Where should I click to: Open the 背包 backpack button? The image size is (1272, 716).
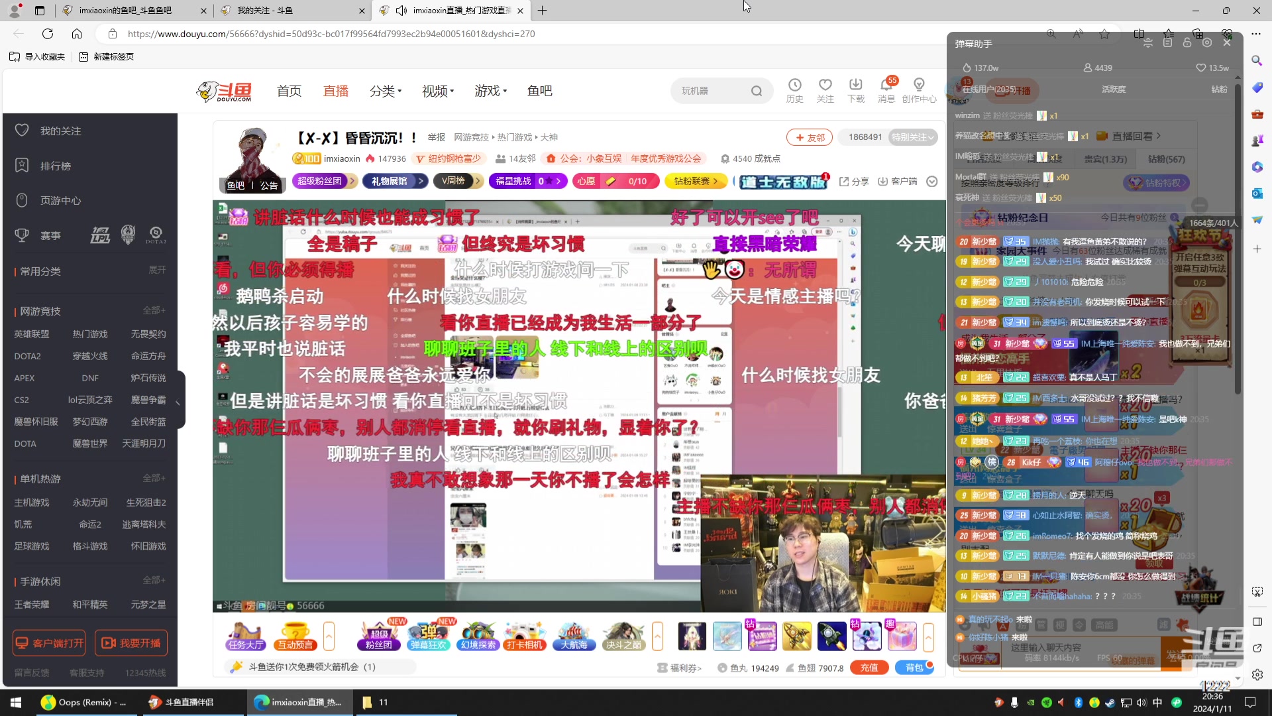click(x=914, y=668)
